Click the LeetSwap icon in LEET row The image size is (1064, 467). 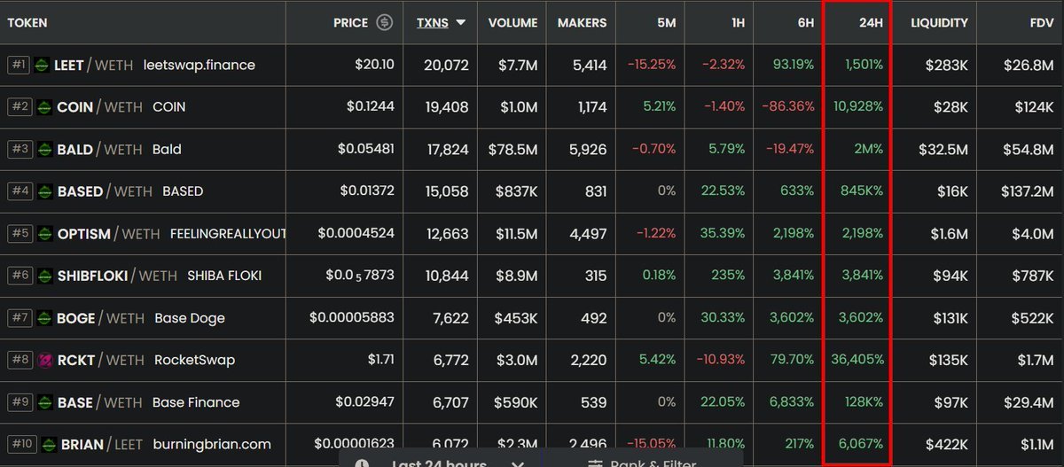click(x=42, y=66)
